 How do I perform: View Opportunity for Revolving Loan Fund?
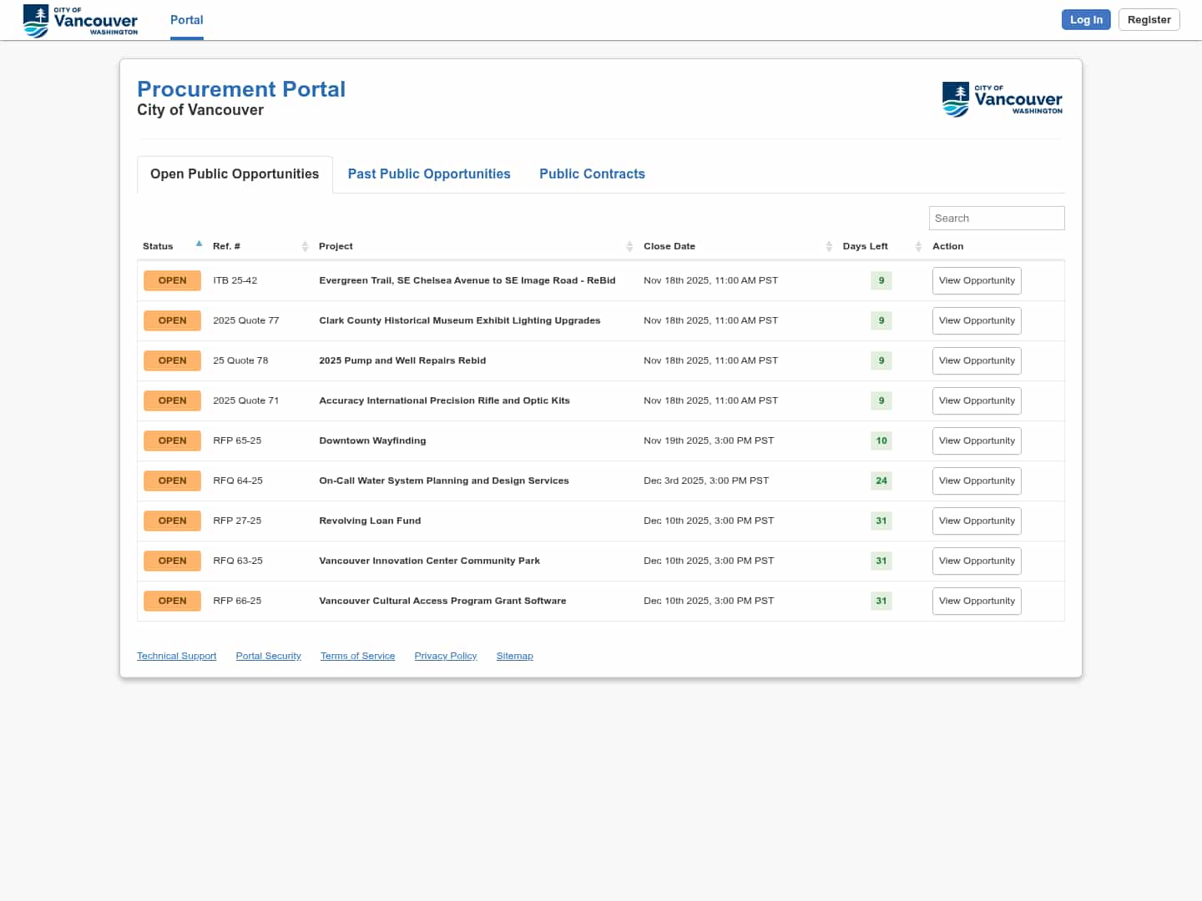pos(976,521)
